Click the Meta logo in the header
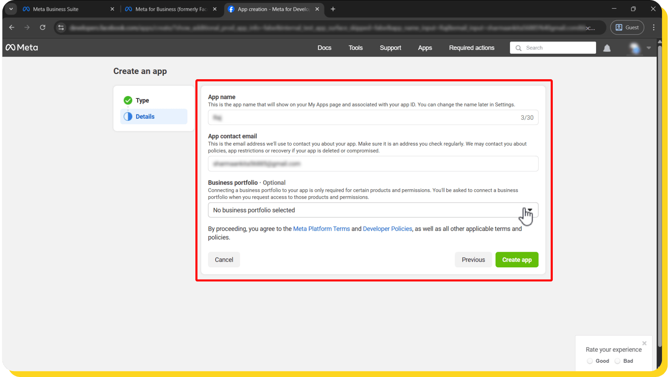670x377 pixels. click(22, 47)
